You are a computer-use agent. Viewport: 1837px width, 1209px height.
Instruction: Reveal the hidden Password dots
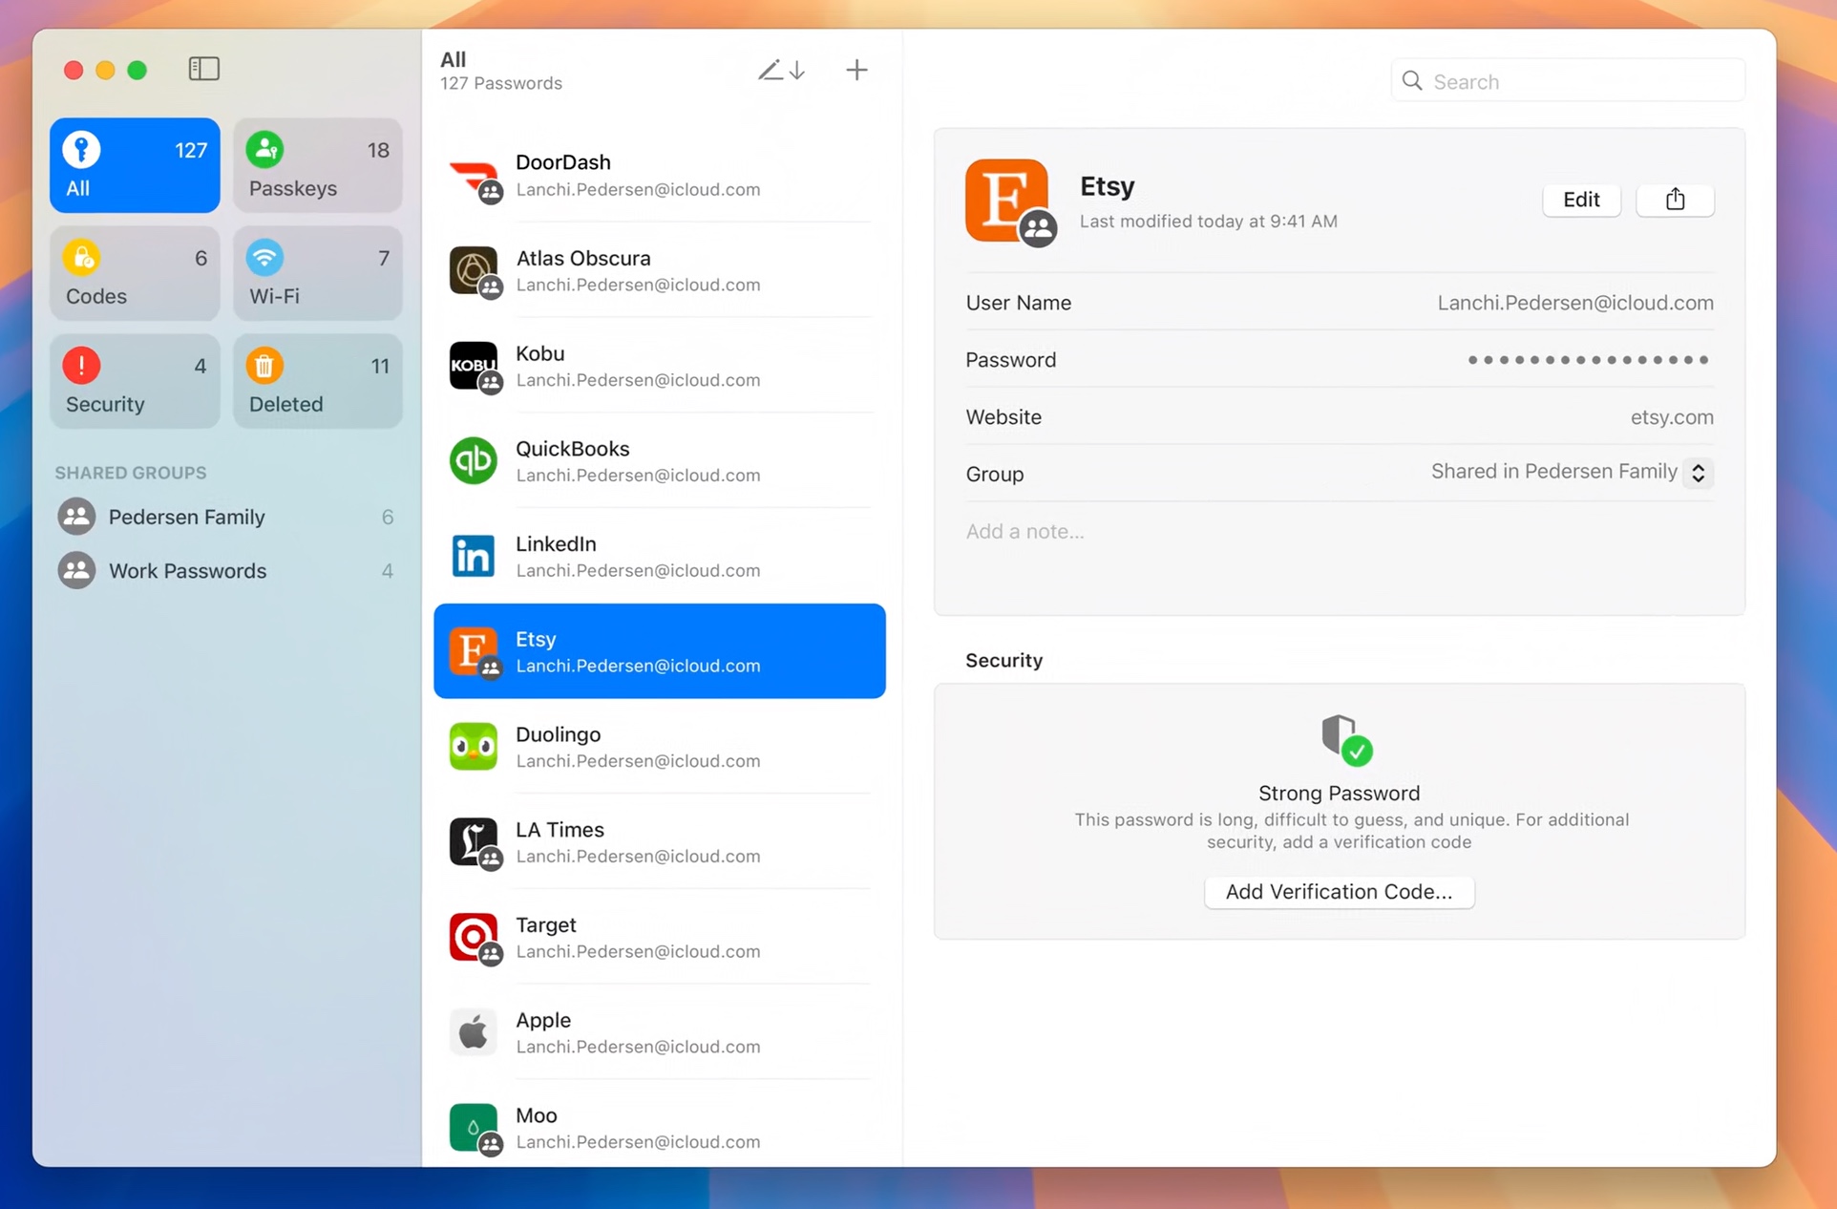click(1588, 360)
